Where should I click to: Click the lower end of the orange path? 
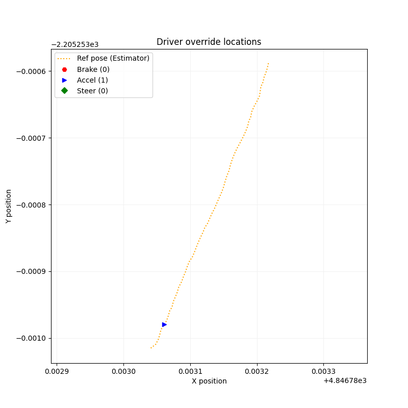pos(151,348)
